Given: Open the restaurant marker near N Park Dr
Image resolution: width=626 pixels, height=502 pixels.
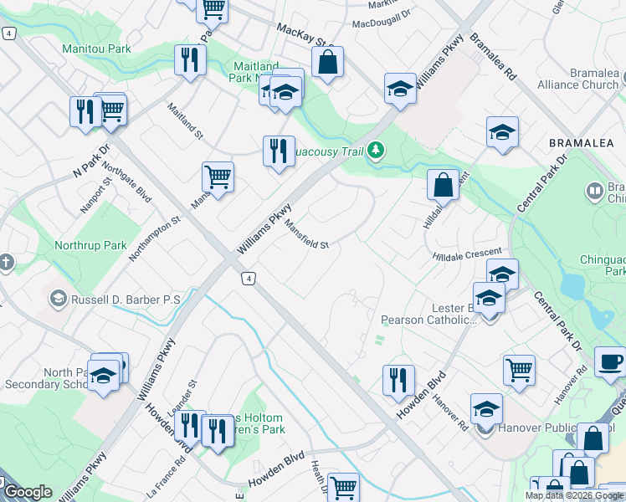Looking at the screenshot, I should (x=85, y=114).
